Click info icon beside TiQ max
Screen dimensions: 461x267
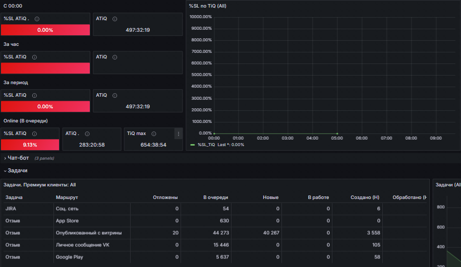[154, 133]
